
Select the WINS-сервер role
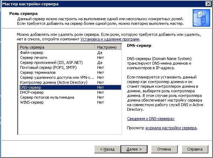tap(70, 102)
